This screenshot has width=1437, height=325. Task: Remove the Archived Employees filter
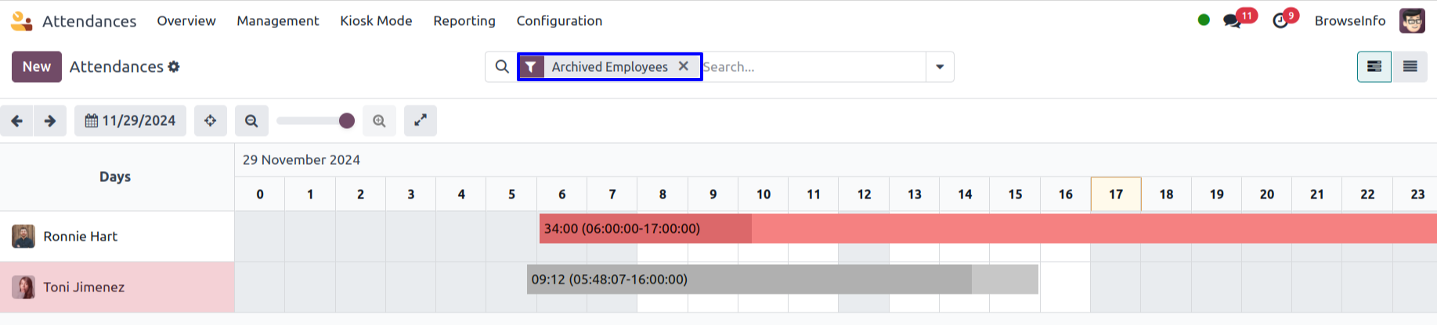(684, 66)
